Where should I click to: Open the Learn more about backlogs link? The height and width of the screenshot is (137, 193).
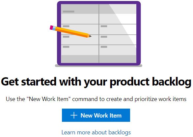tap(96, 132)
